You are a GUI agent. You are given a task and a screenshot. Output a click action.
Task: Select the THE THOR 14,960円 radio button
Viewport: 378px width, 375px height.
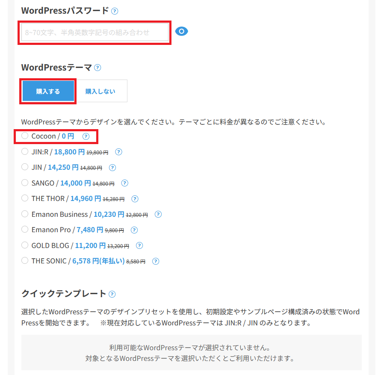[25, 198]
